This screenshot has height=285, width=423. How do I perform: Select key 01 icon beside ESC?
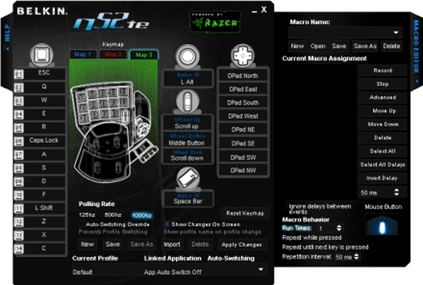pyautogui.click(x=19, y=74)
